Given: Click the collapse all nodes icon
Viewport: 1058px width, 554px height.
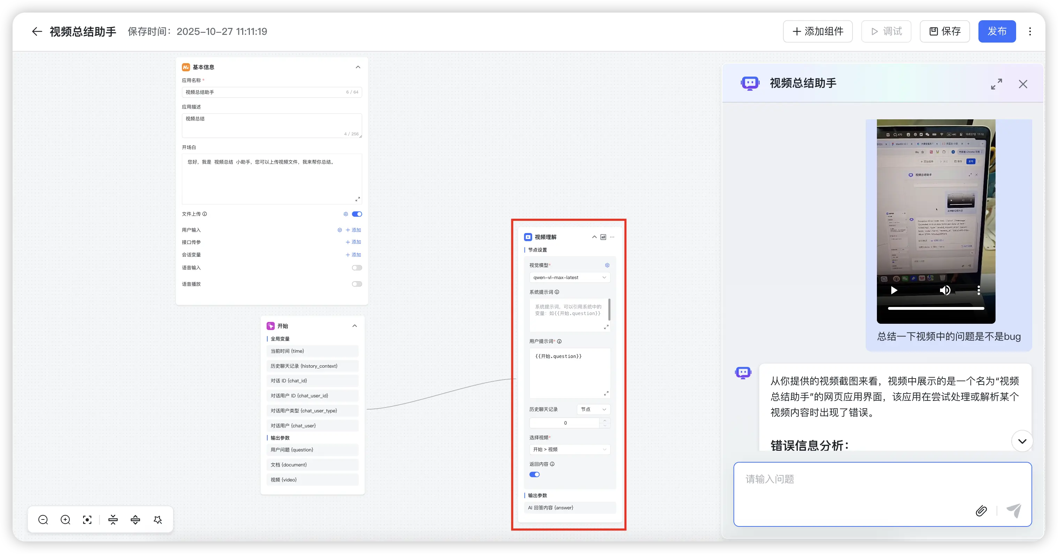Looking at the screenshot, I should point(113,520).
